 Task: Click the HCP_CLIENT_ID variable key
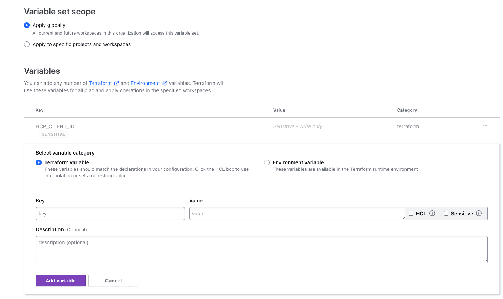(x=55, y=126)
